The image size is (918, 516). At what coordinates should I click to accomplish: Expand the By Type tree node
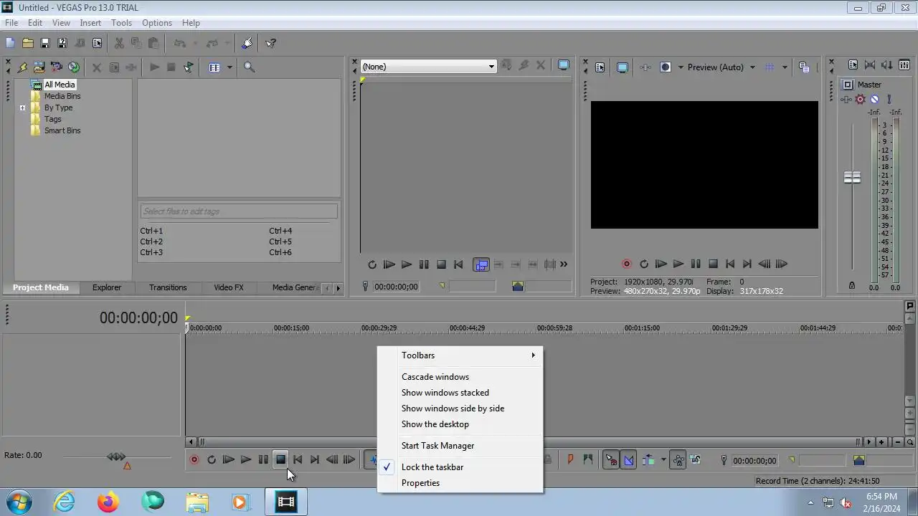tap(22, 108)
